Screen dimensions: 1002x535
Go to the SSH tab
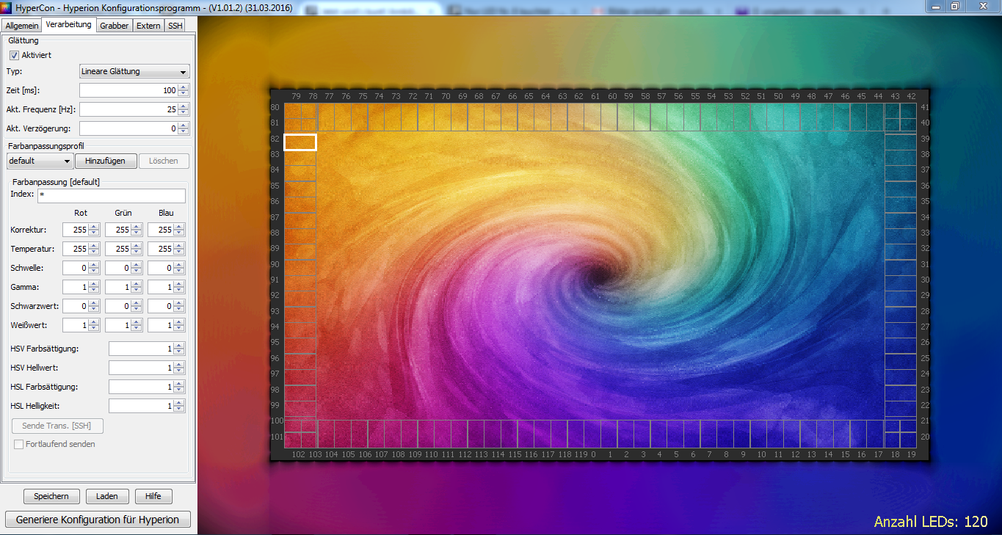[175, 26]
